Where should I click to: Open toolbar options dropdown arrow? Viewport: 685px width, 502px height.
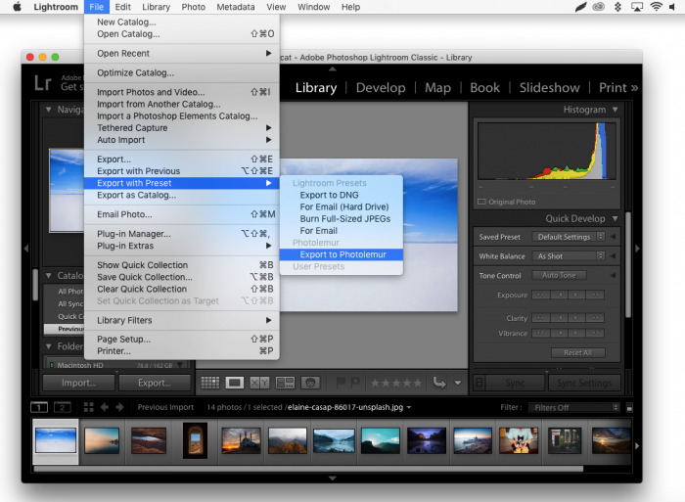[x=458, y=384]
